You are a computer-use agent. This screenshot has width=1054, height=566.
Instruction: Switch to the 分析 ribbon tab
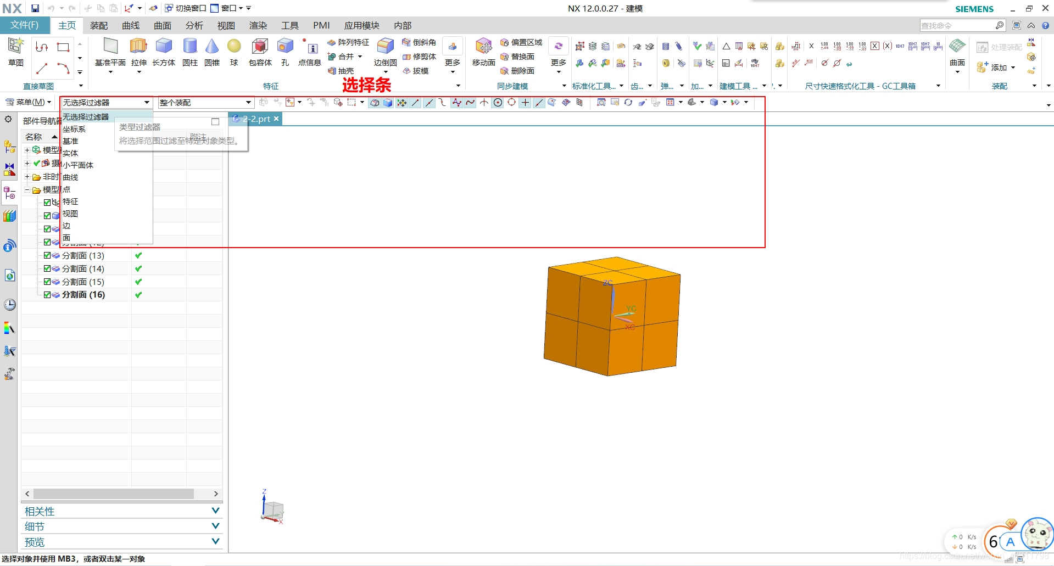[194, 25]
